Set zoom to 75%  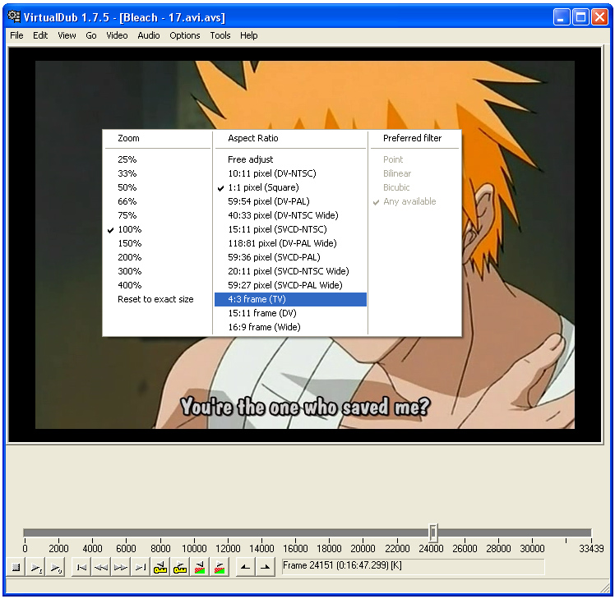click(x=158, y=215)
